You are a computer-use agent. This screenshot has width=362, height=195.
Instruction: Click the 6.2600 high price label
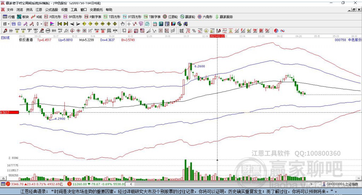200,66
